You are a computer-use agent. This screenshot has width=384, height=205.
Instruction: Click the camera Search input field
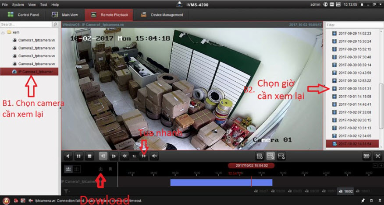(26, 24)
